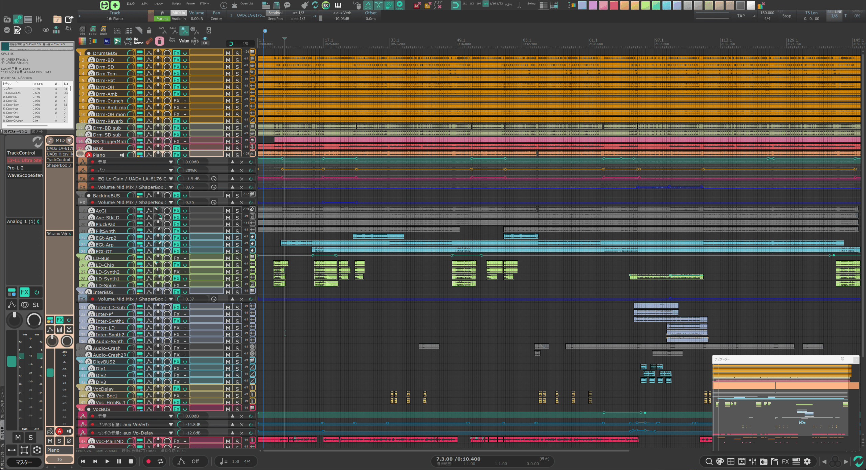
Task: Click the lock icon in toolbar
Action: click(149, 31)
